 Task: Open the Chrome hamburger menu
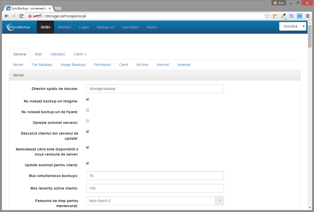pos(308,16)
